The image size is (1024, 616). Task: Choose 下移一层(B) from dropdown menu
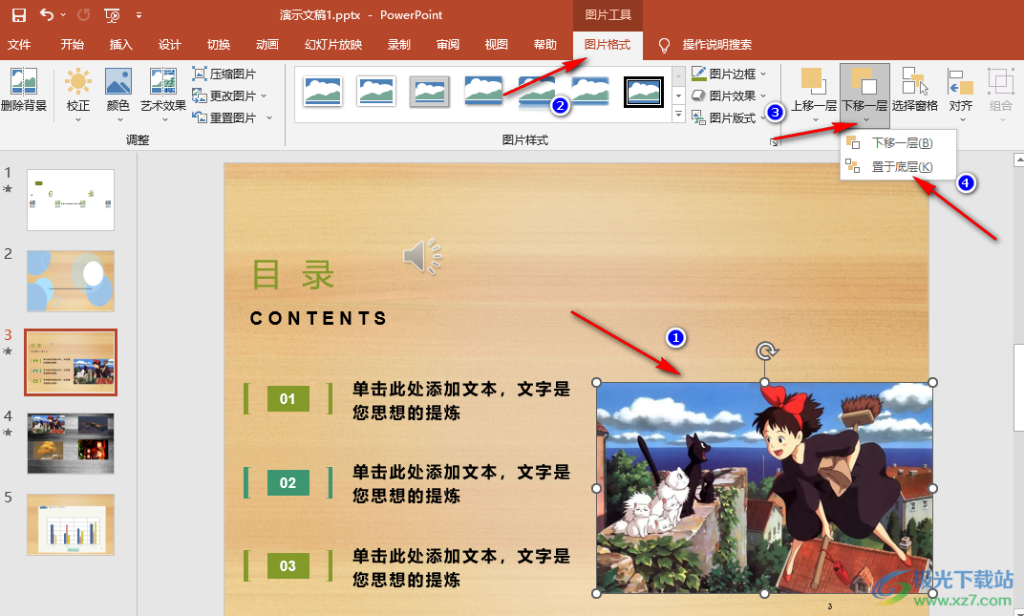(899, 142)
